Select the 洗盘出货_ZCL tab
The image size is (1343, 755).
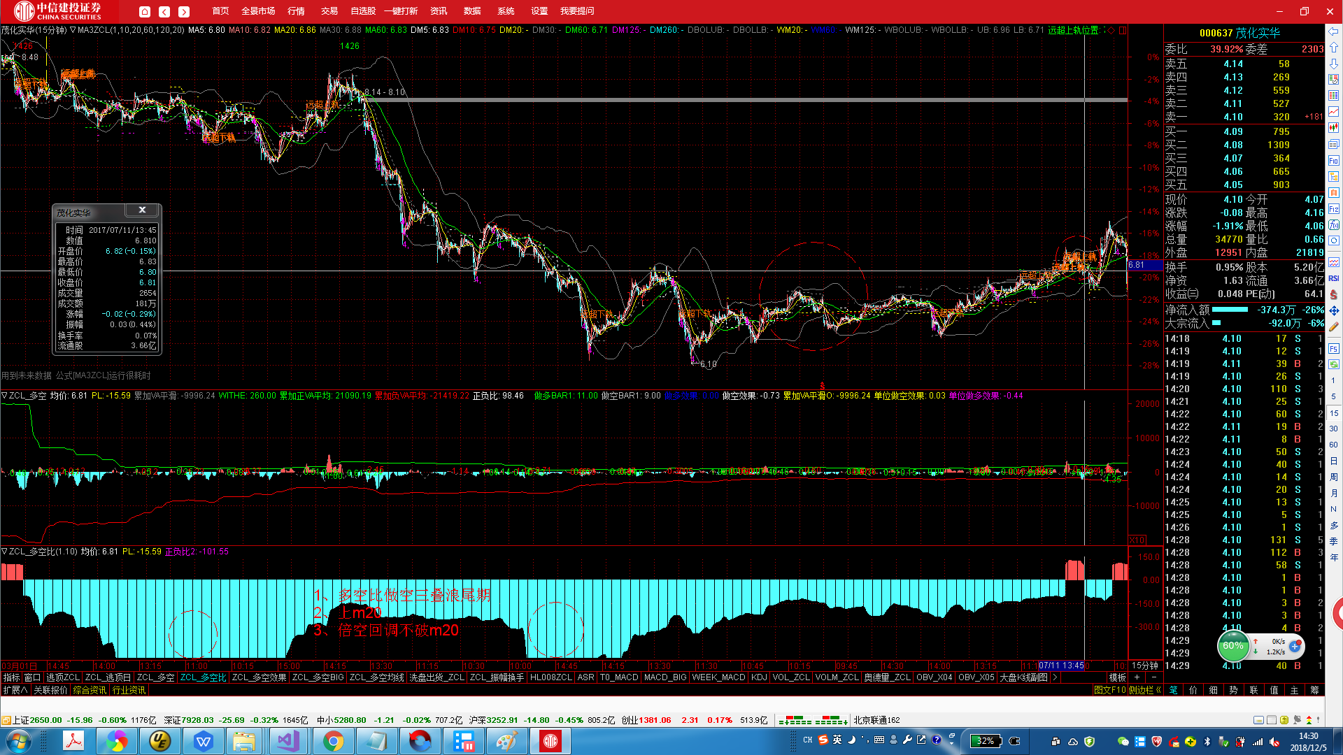point(436,677)
